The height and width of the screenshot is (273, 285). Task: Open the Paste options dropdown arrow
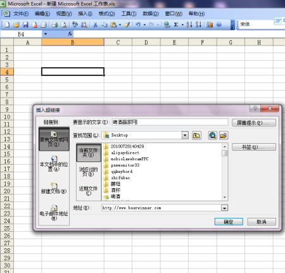tap(120, 25)
